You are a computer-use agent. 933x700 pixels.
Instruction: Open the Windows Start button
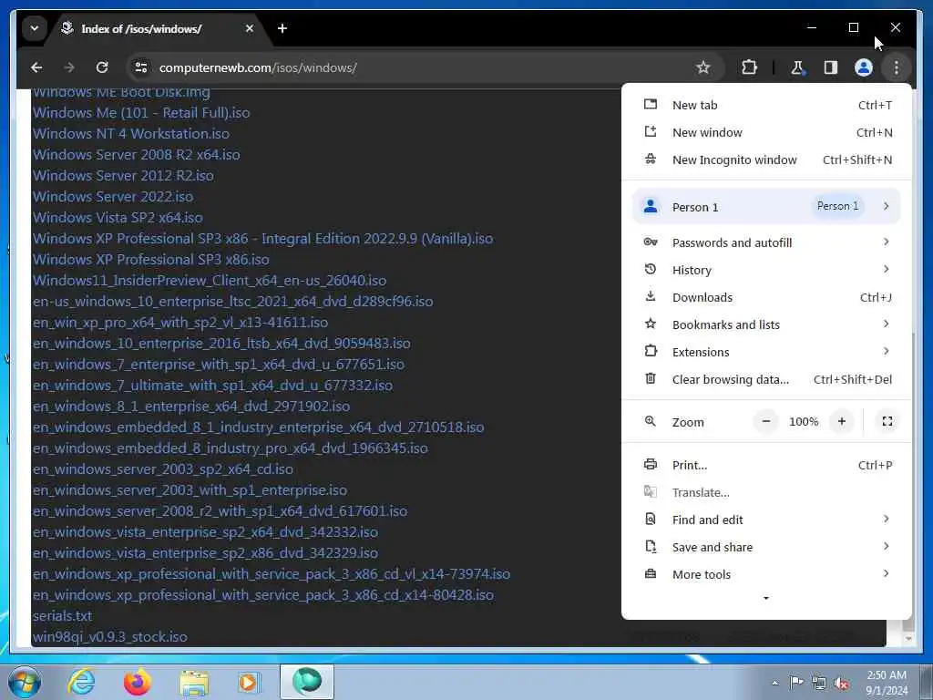(25, 682)
